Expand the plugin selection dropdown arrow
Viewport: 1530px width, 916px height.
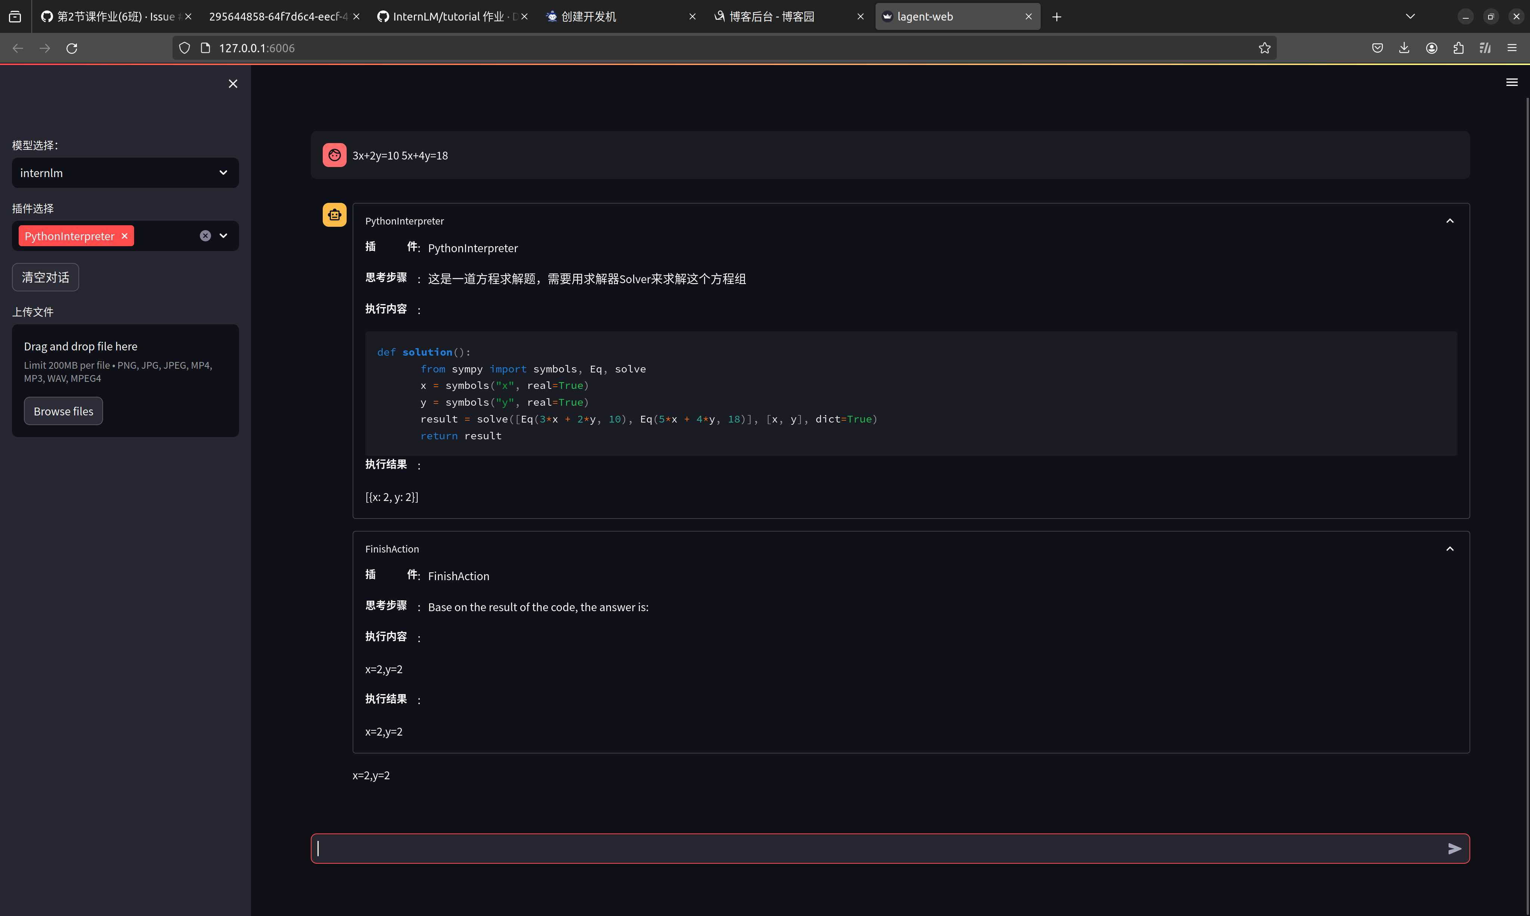coord(223,236)
